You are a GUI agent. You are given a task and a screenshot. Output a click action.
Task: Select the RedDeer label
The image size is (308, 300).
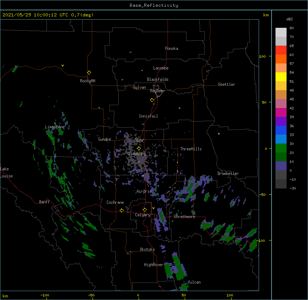(x=157, y=91)
